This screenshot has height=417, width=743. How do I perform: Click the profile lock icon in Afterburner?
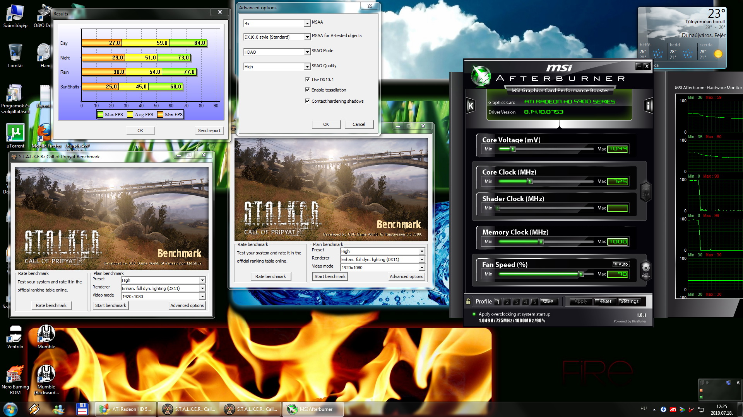[468, 302]
